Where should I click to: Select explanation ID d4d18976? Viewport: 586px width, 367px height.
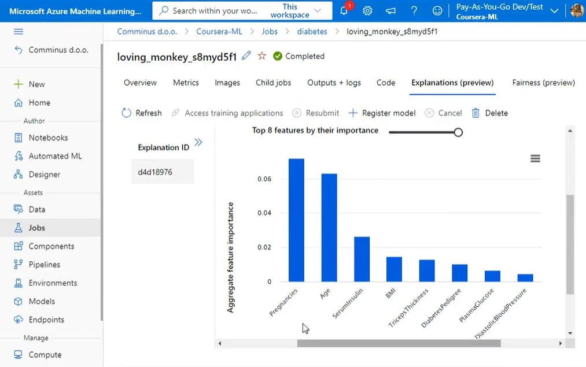click(155, 172)
